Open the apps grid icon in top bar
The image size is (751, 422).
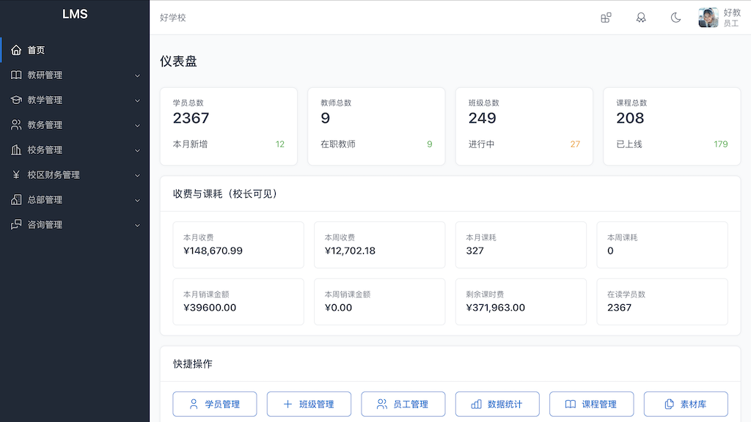pyautogui.click(x=606, y=18)
